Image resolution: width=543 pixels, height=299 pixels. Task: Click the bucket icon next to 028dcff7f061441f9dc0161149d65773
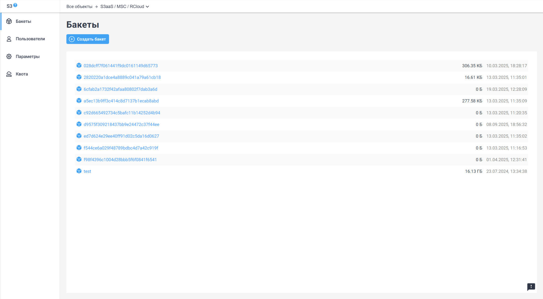pos(79,65)
